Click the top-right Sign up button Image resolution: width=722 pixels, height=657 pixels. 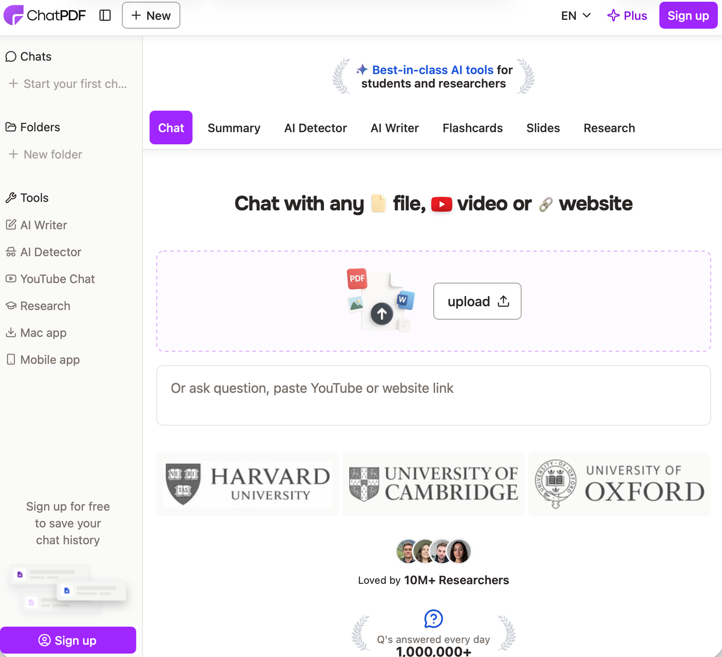[688, 15]
